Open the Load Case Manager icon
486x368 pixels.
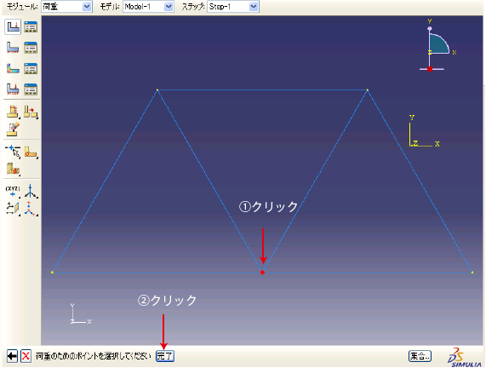coord(31,89)
